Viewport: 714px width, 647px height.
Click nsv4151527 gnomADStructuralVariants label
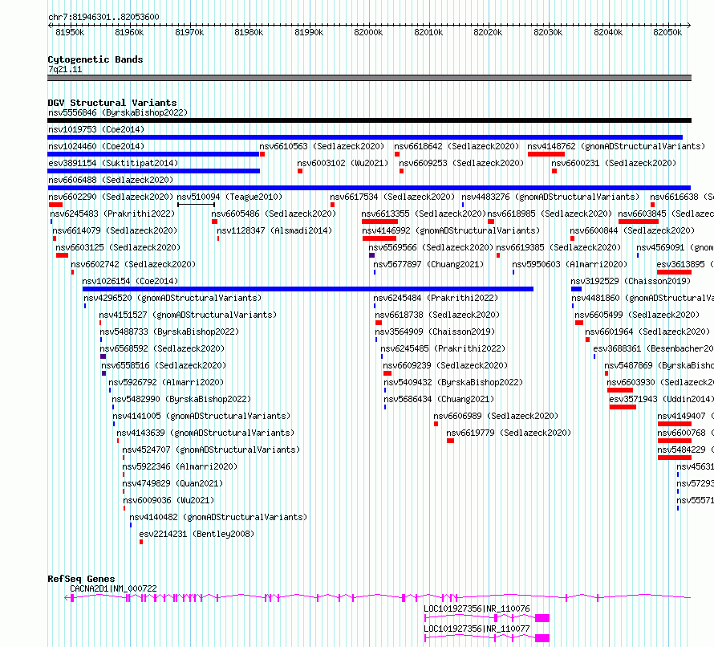(188, 315)
